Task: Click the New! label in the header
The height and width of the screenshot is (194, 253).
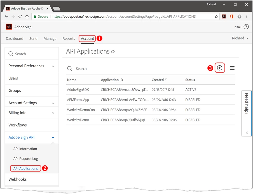Action: click(238, 27)
